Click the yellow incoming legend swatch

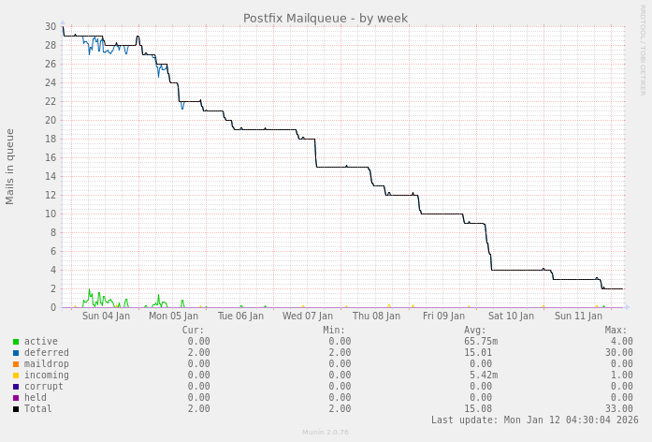[16, 376]
